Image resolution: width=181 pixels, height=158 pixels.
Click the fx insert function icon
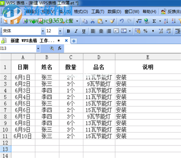click(x=60, y=48)
